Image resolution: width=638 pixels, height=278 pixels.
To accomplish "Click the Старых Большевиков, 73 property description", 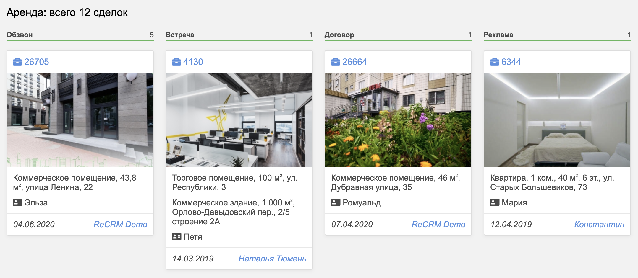I will click(x=552, y=182).
